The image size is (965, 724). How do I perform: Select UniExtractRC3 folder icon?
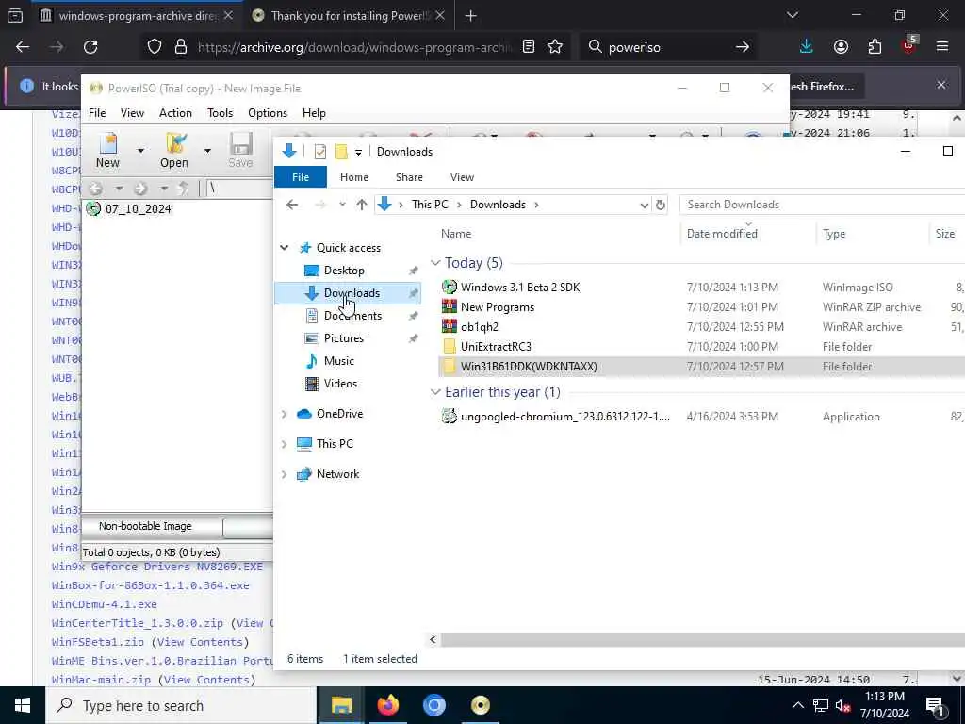[x=450, y=347]
